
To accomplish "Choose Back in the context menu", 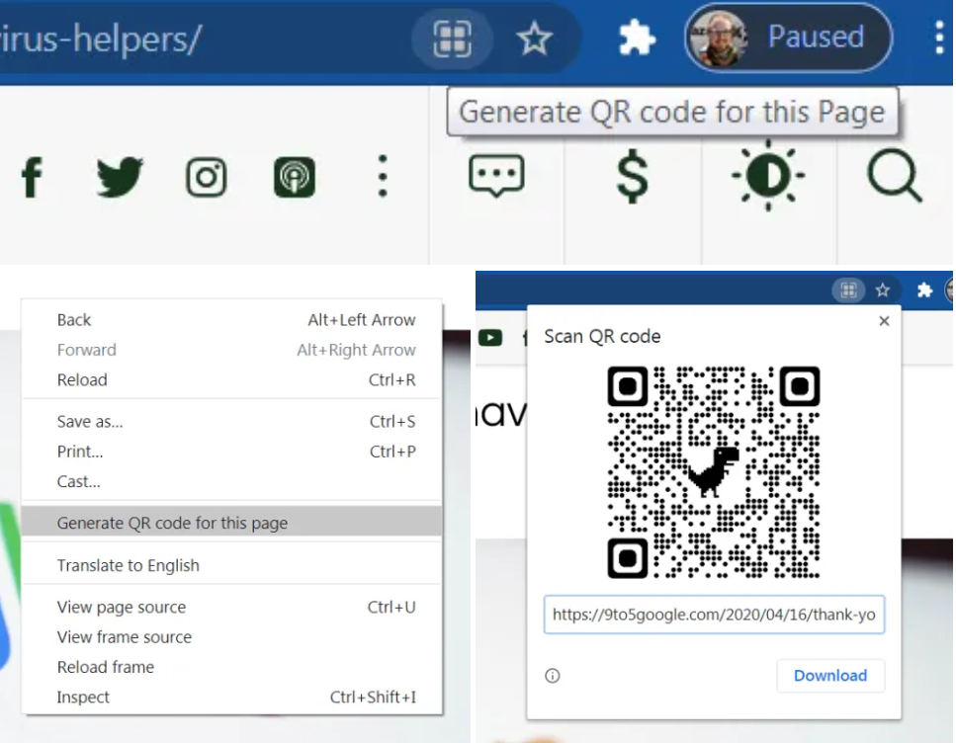I will (x=231, y=320).
